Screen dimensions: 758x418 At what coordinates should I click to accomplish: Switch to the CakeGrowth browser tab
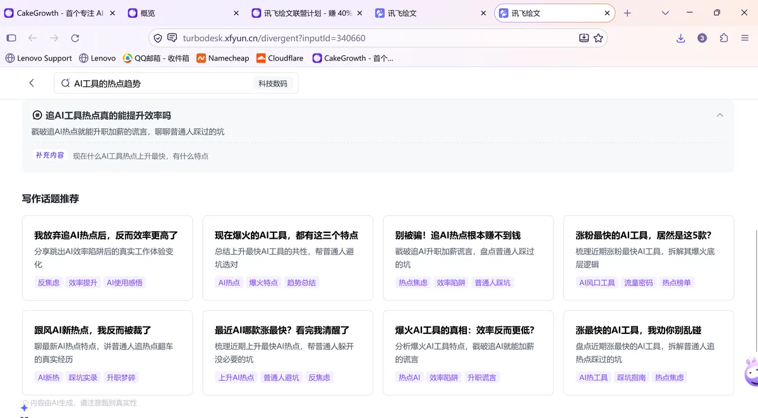click(x=60, y=13)
